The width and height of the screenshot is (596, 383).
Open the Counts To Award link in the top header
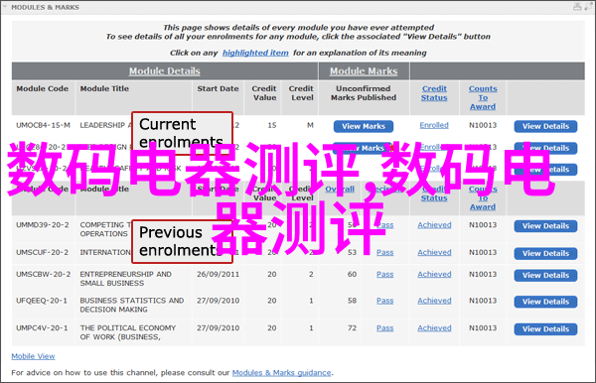483,97
